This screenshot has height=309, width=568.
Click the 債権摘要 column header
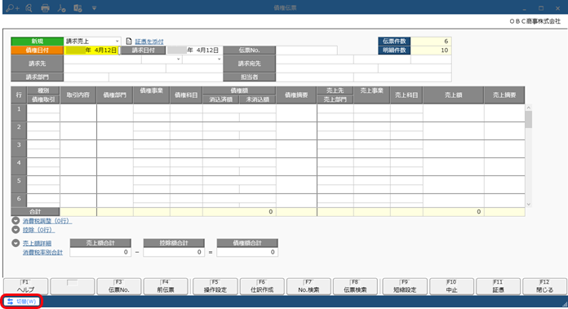296,95
